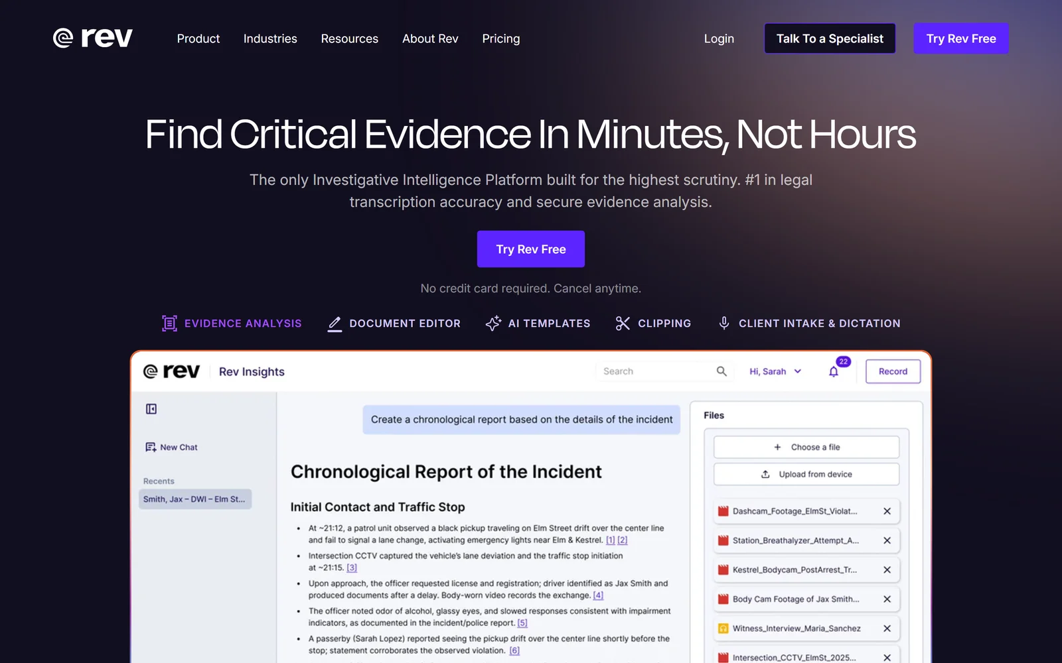
Task: Click the Upload from device button
Action: 806,474
